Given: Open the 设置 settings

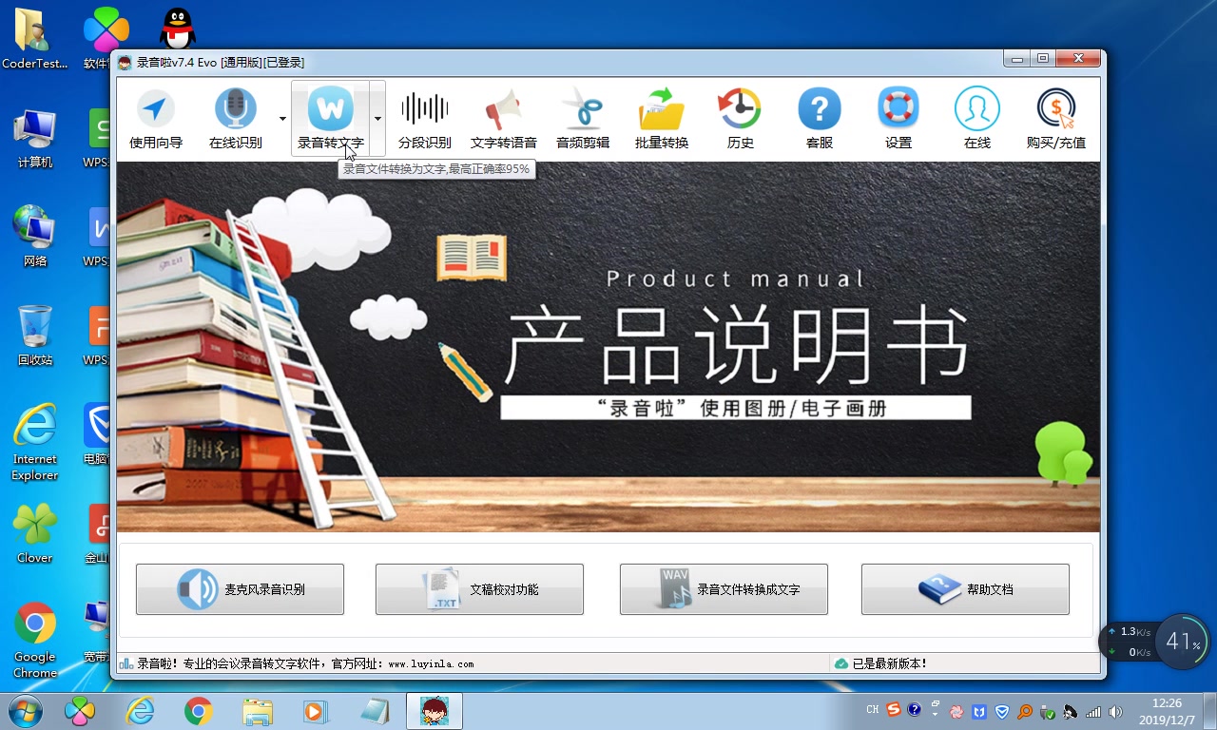Looking at the screenshot, I should coord(898,118).
